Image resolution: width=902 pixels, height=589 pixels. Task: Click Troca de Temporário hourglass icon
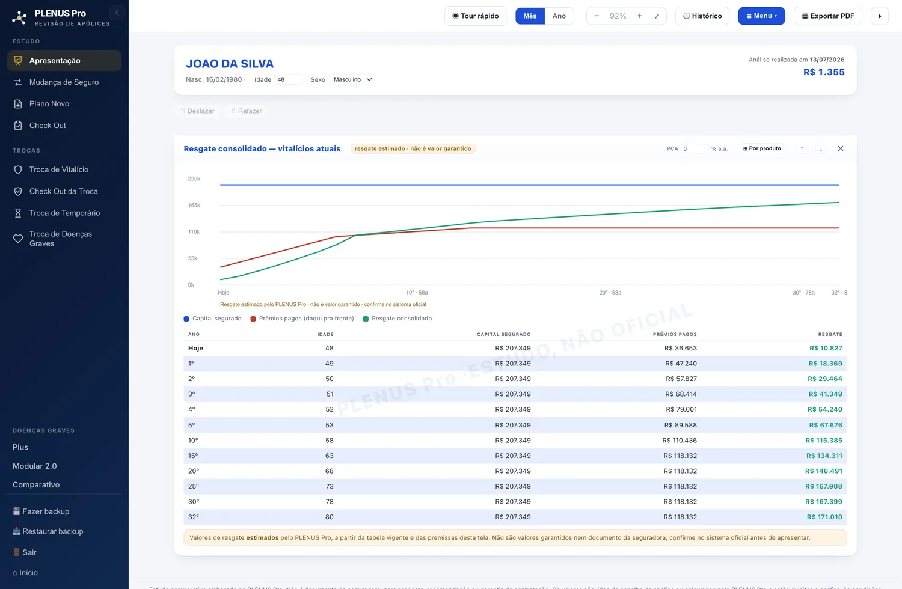coord(18,213)
